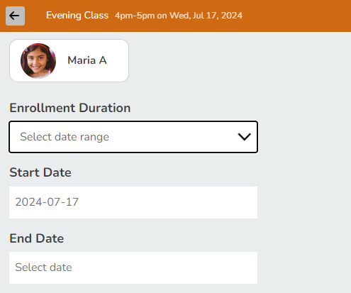This screenshot has width=351, height=293.
Task: Click the empty middle of the duration combo box
Action: (x=172, y=137)
